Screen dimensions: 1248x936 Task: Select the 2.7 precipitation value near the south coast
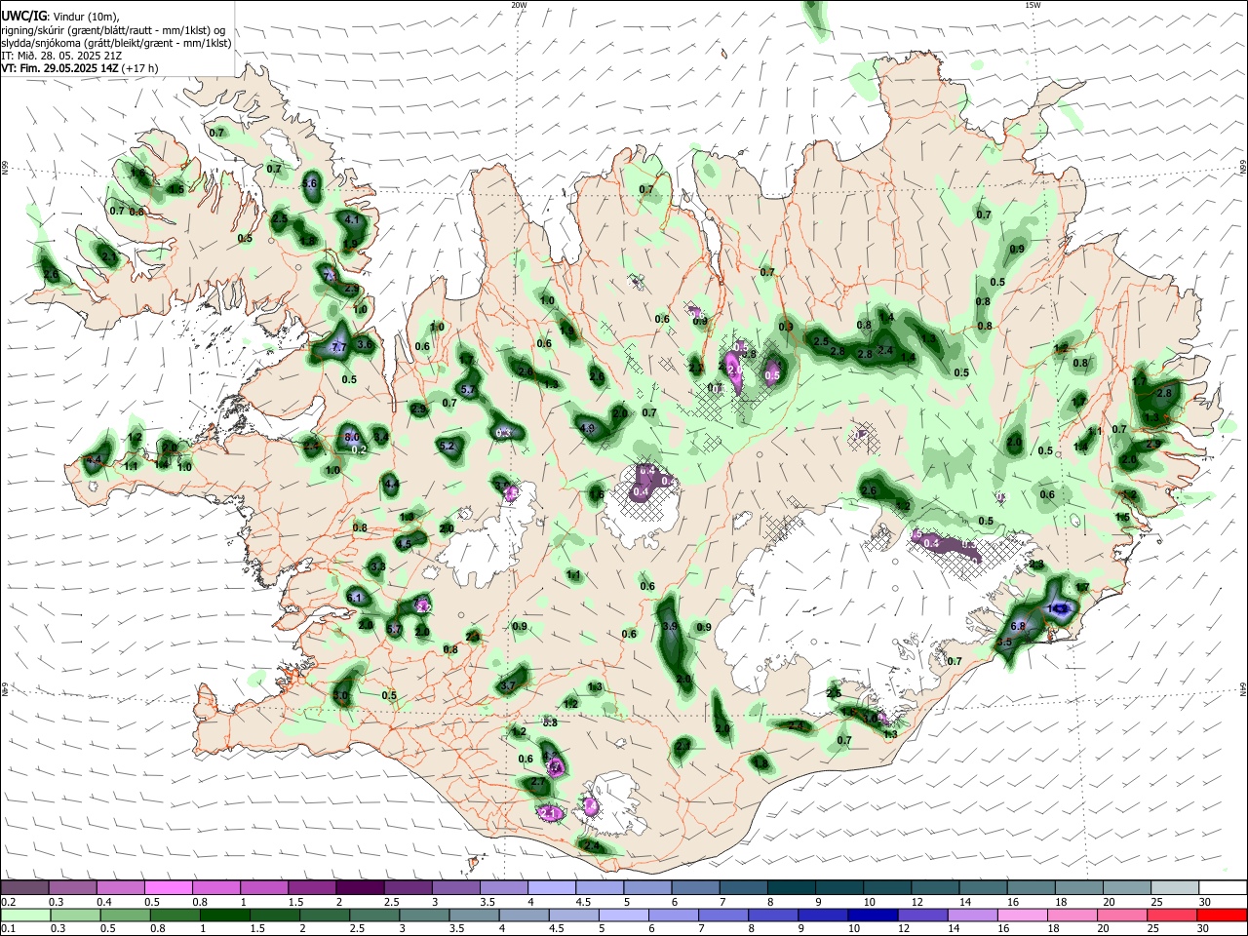(x=538, y=782)
